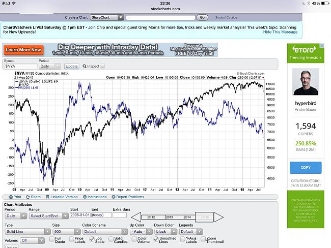
Task: Click the "MA(200) 11.43" legend entry
Action: coord(26,87)
